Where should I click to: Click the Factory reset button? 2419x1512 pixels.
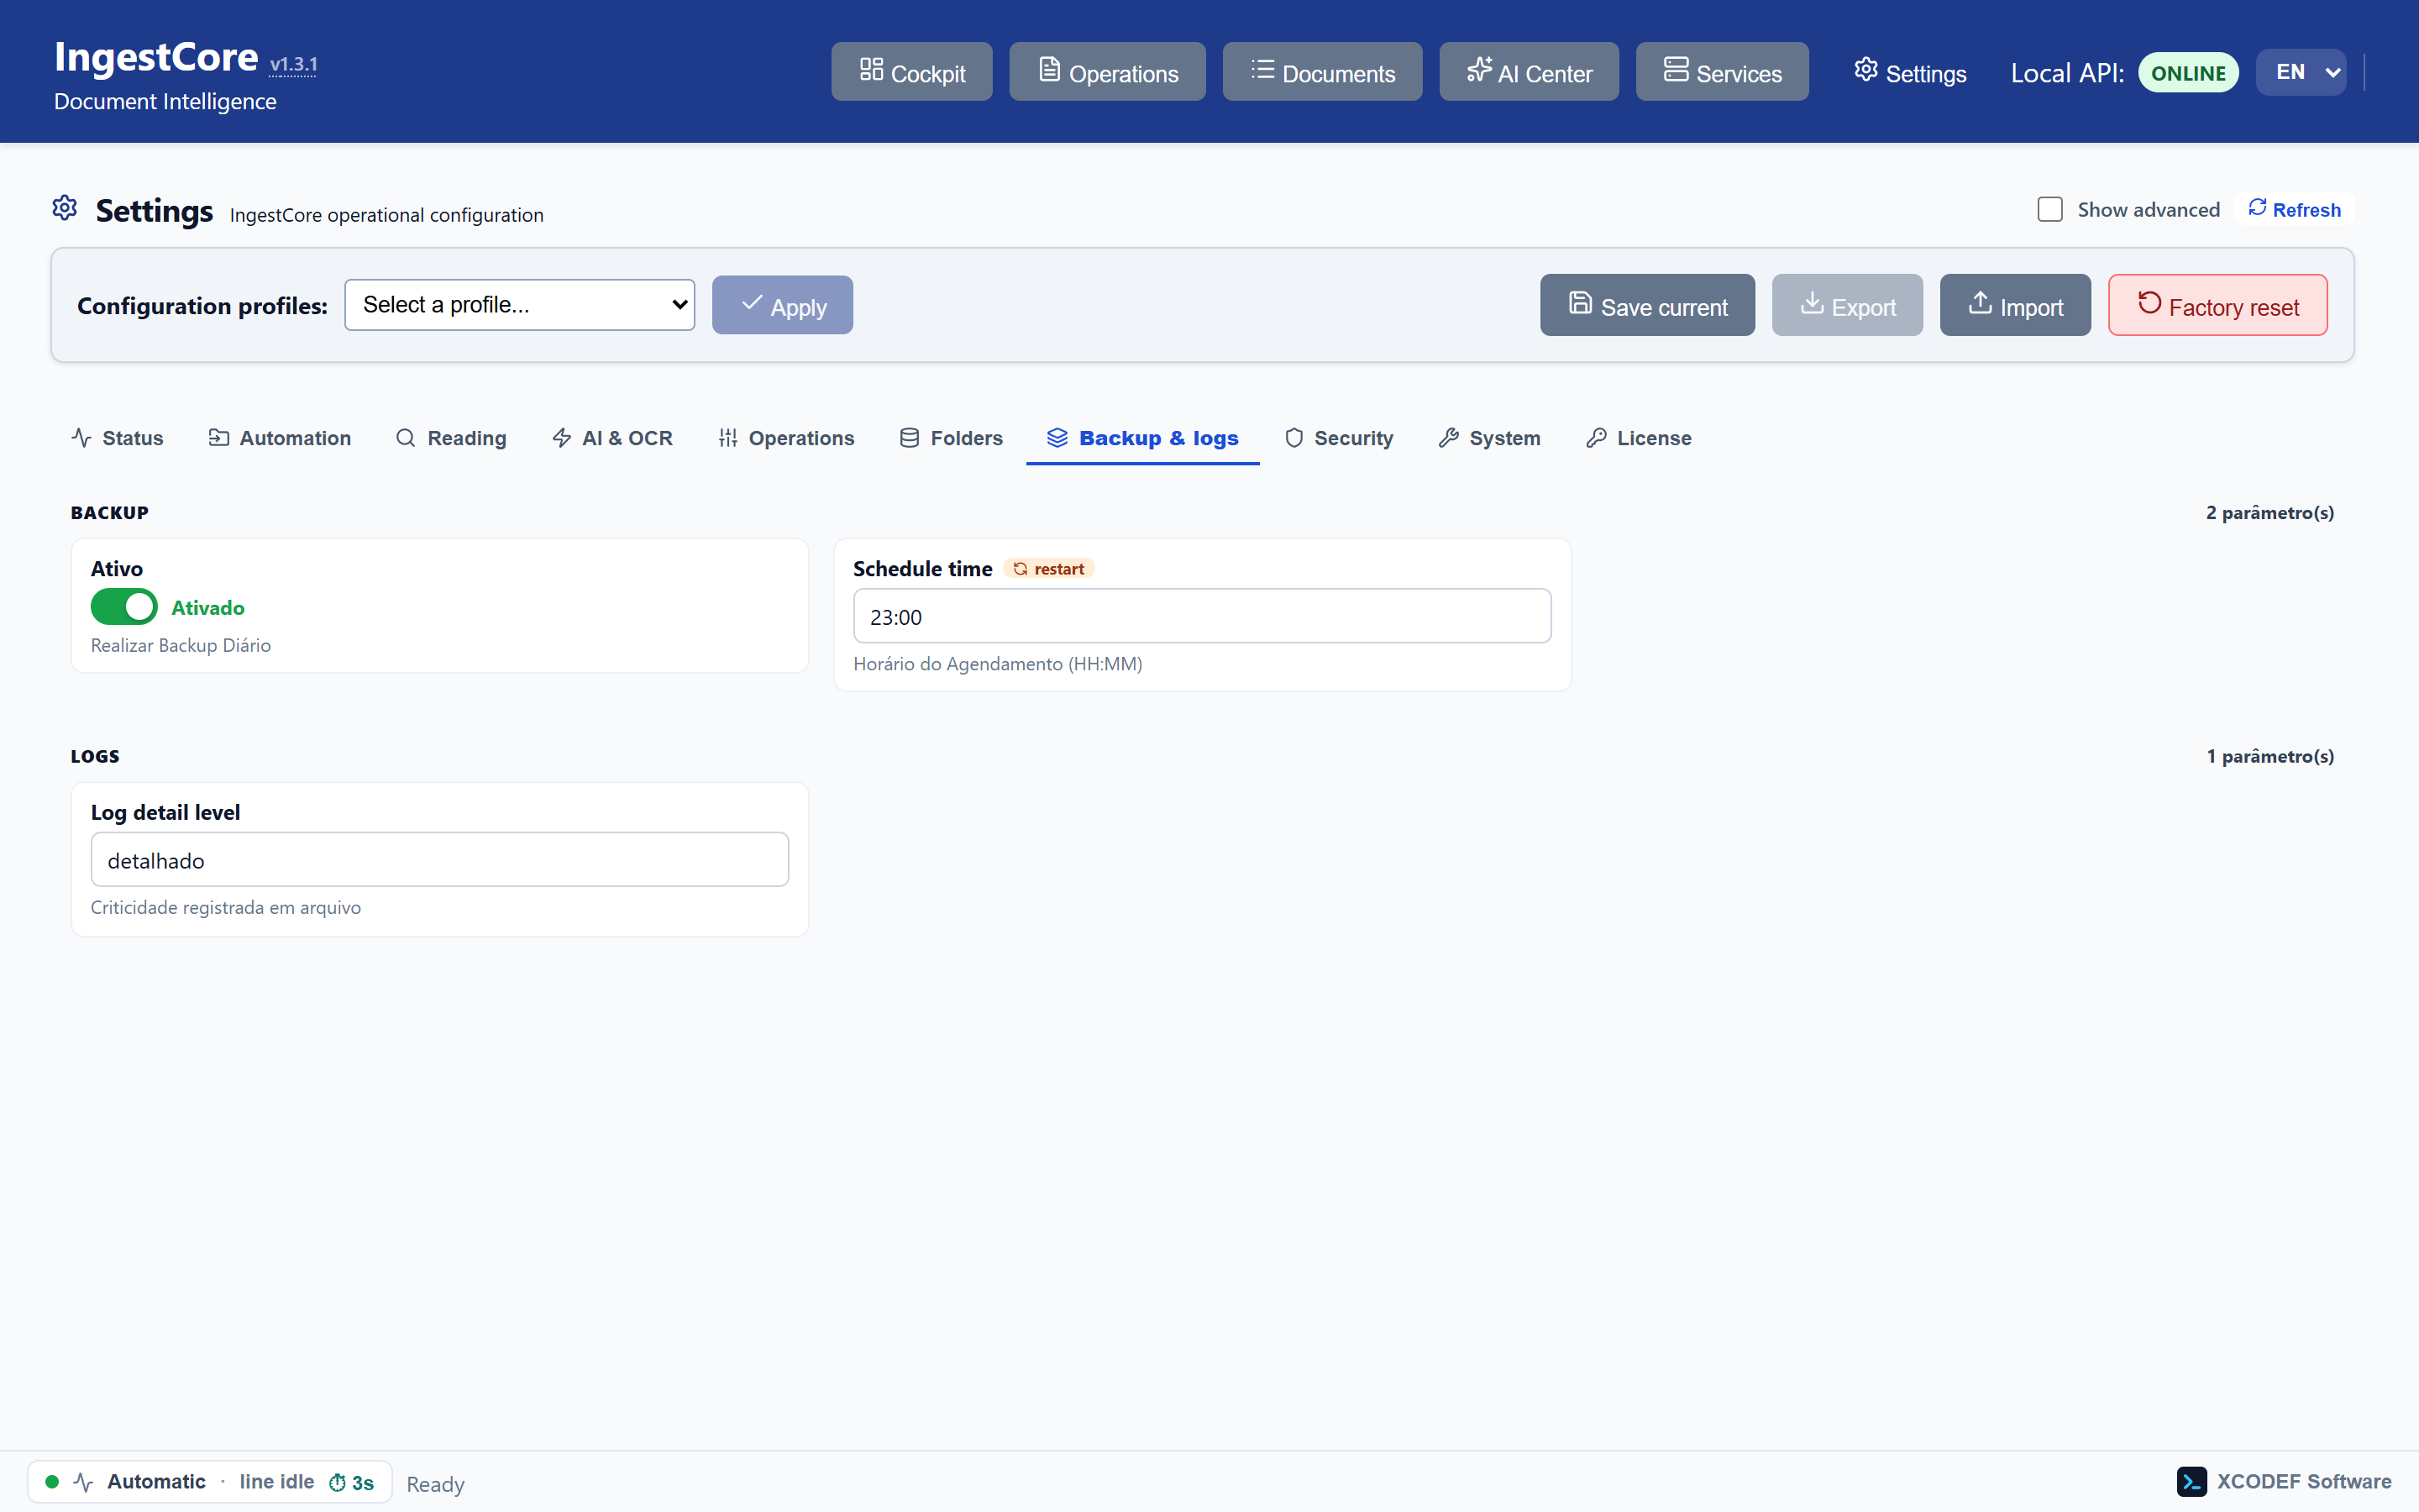pyautogui.click(x=2217, y=305)
